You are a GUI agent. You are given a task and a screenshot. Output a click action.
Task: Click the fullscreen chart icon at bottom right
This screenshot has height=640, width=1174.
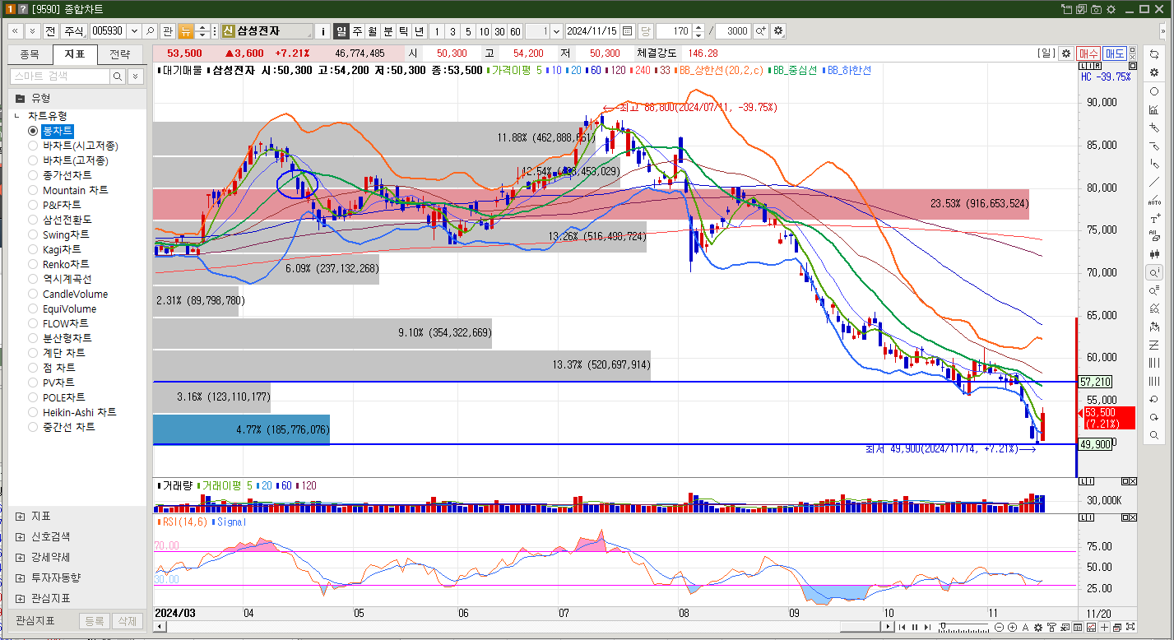1130,627
